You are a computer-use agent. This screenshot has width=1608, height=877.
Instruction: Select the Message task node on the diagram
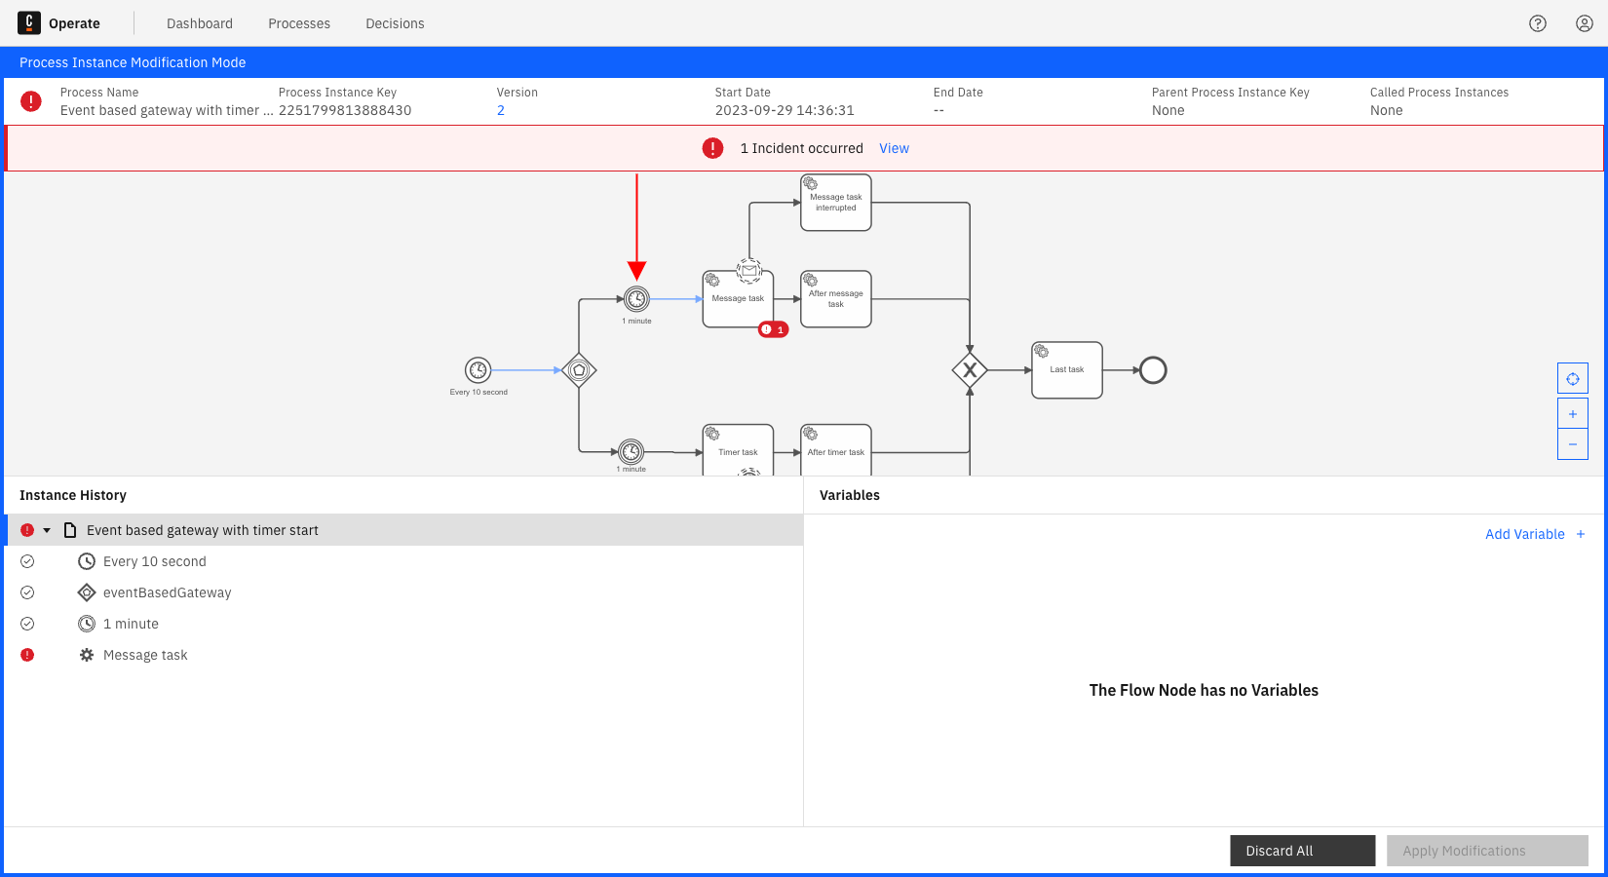tap(738, 298)
